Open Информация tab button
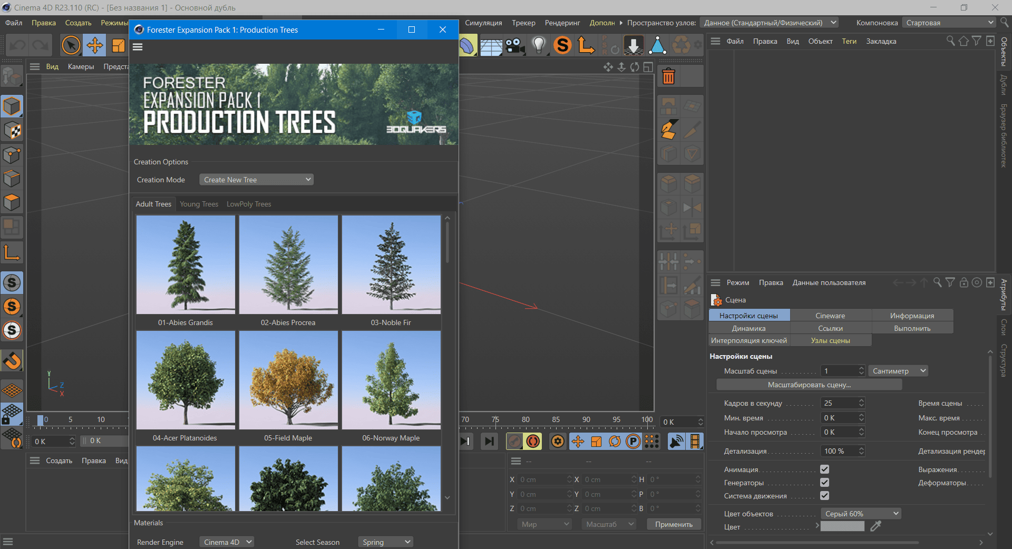 point(912,316)
